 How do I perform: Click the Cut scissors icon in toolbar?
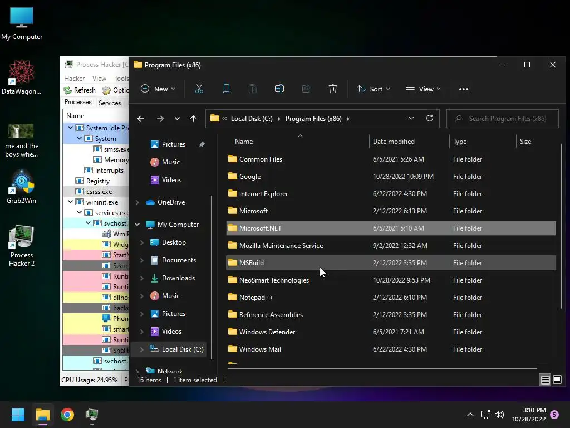(199, 89)
